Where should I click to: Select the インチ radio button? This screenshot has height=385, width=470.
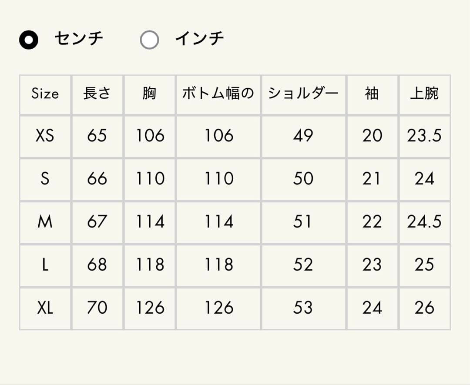pos(149,40)
